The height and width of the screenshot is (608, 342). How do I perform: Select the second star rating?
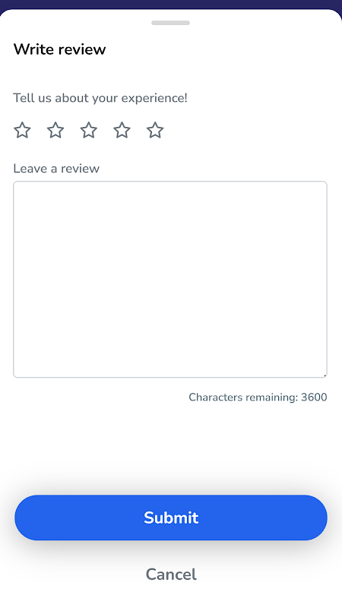(55, 130)
